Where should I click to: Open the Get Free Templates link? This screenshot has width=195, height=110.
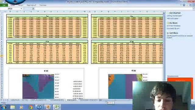pos(173,26)
